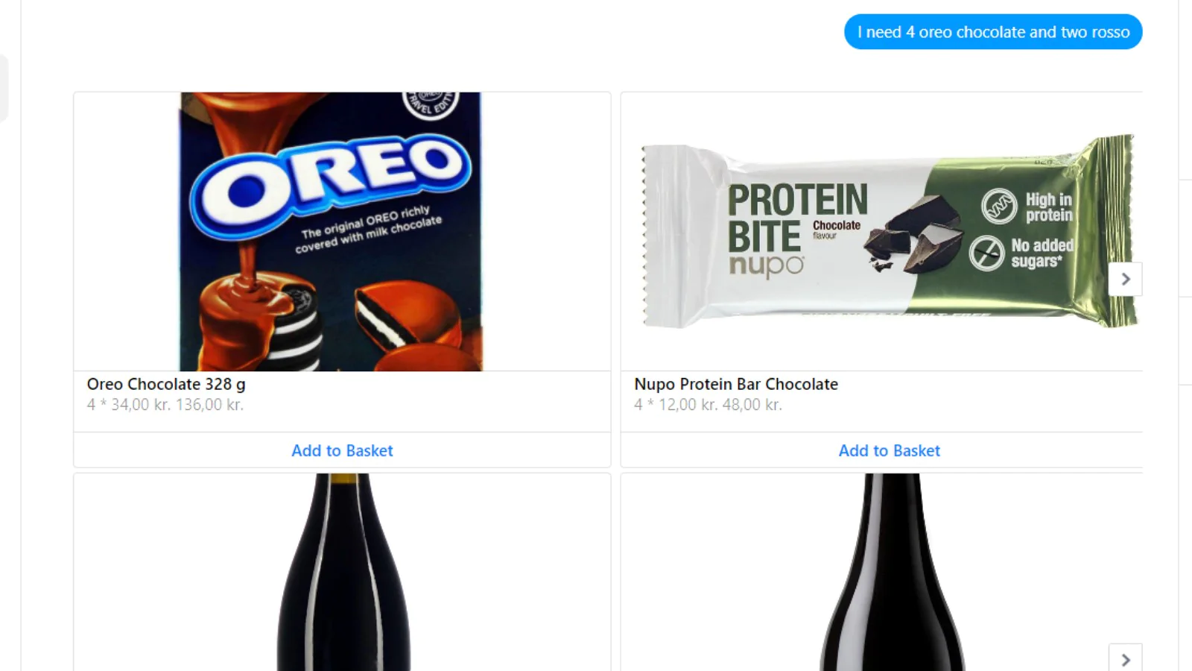The height and width of the screenshot is (671, 1192).
Task: Advance the Oreo and Nupo product carousel
Action: coord(1125,279)
